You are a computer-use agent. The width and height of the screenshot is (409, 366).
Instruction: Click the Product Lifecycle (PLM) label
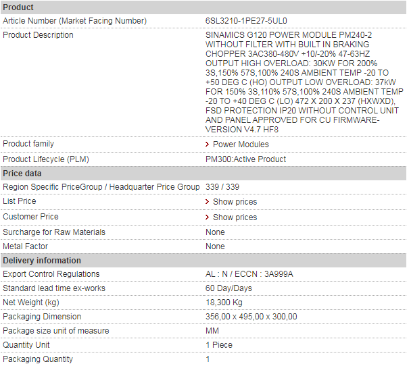coord(46,159)
